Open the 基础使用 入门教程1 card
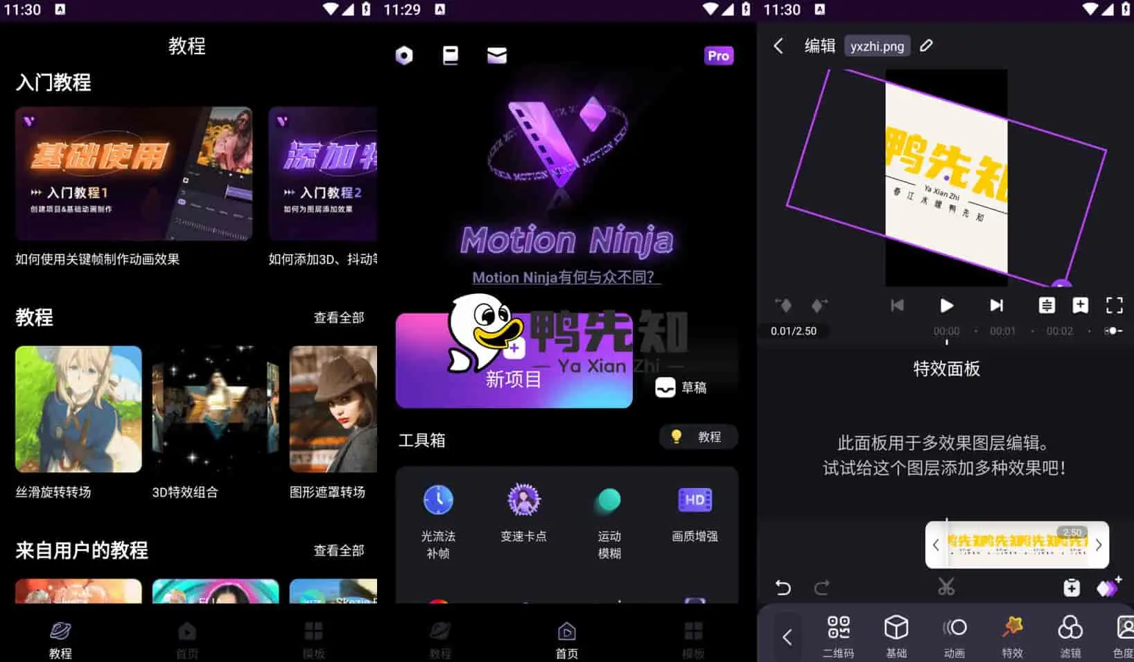The height and width of the screenshot is (662, 1134). (134, 173)
